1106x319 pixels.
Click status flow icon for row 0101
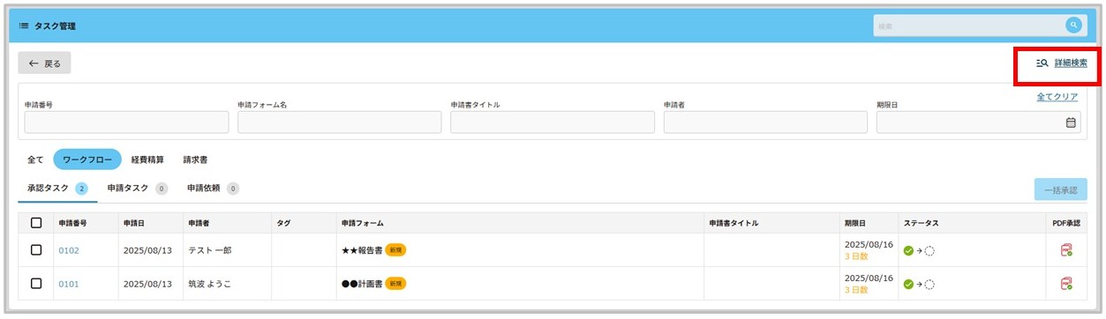coord(919,284)
